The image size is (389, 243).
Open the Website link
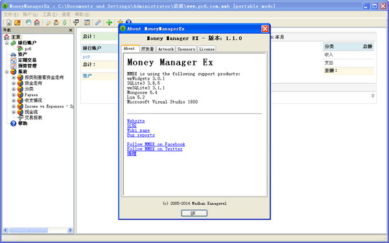(x=136, y=121)
